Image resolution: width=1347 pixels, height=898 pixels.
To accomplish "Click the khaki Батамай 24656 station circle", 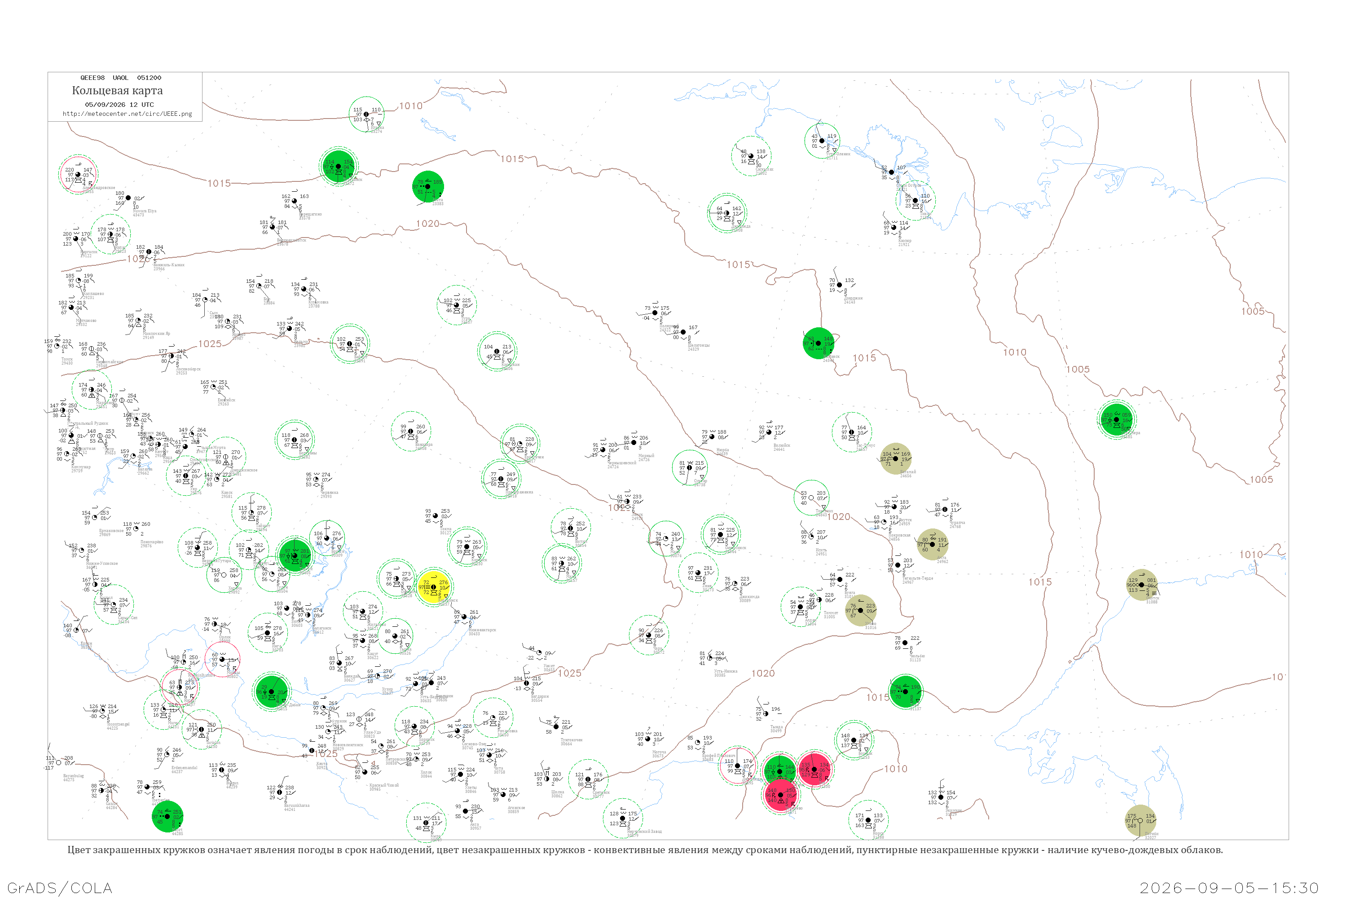I will [x=896, y=459].
